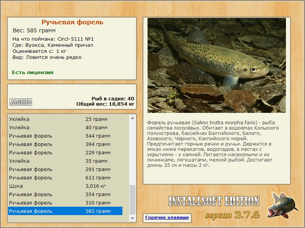Image resolution: width=305 pixels, height=228 pixels.
Task: Select Ручьевая форель 310 грамм row
Action: click(x=65, y=203)
